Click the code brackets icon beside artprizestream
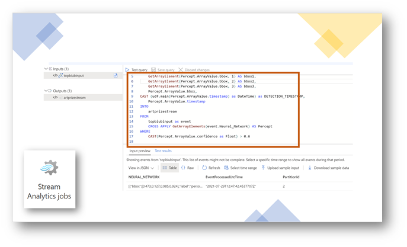Image resolution: width=407 pixels, height=247 pixels. click(x=55, y=98)
